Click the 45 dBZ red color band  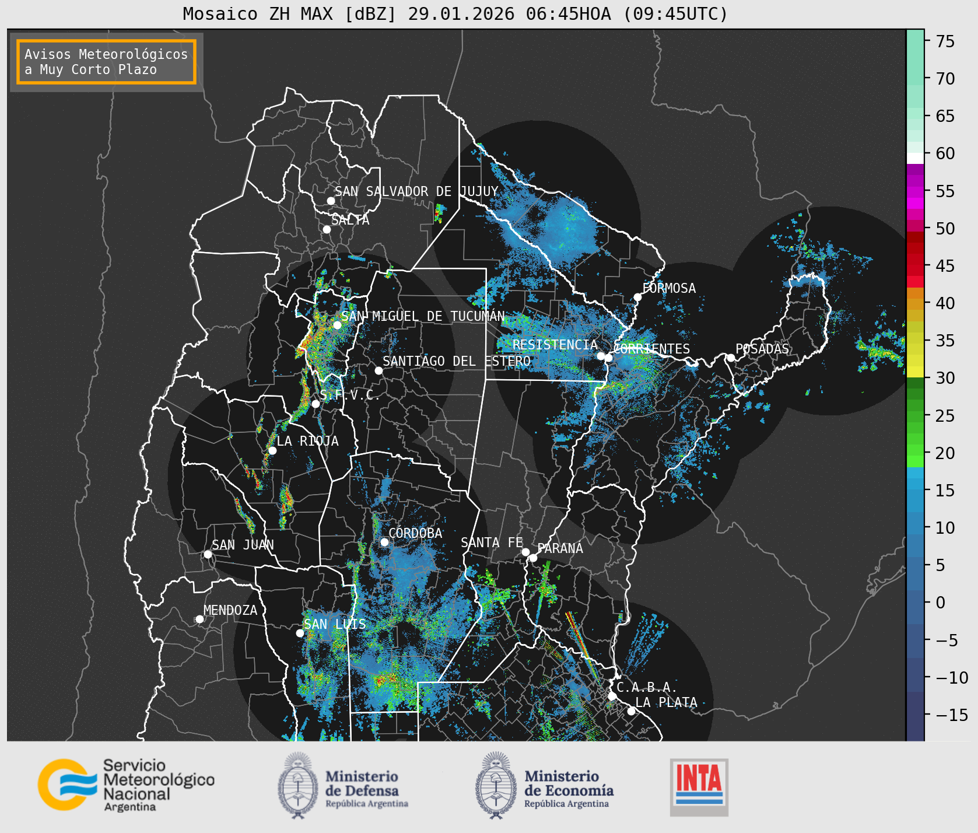pyautogui.click(x=915, y=266)
